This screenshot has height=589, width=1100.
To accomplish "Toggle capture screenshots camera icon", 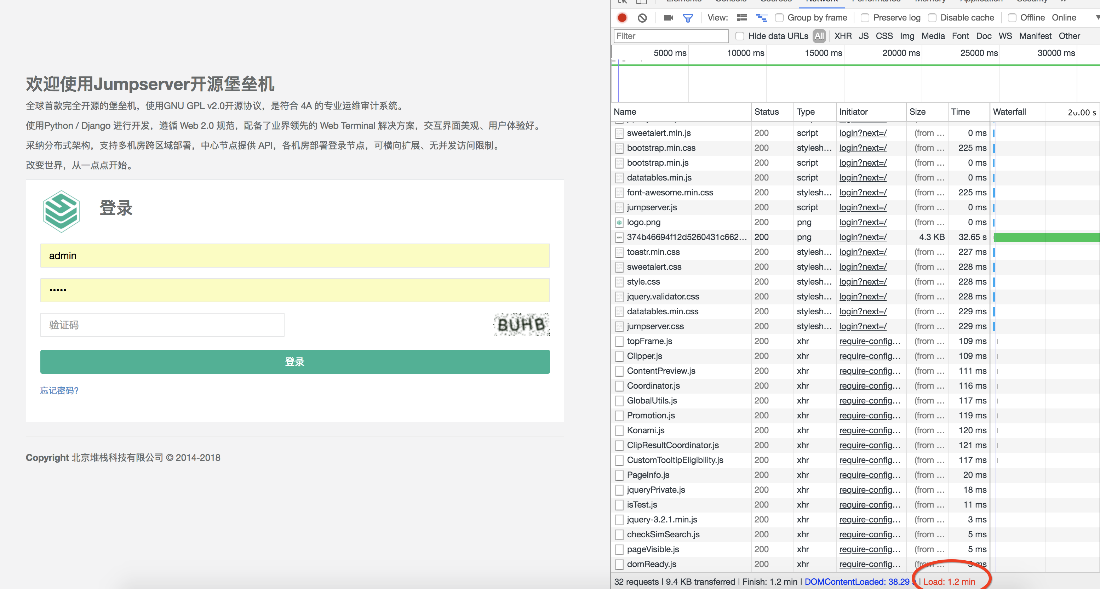I will pyautogui.click(x=668, y=17).
